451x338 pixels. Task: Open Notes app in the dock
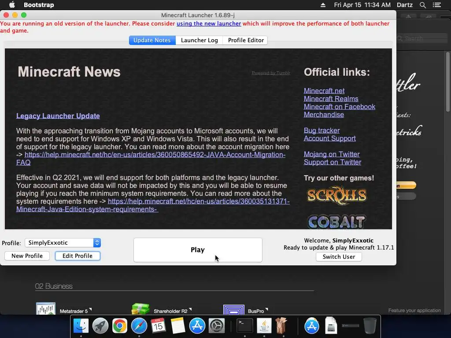point(178,326)
